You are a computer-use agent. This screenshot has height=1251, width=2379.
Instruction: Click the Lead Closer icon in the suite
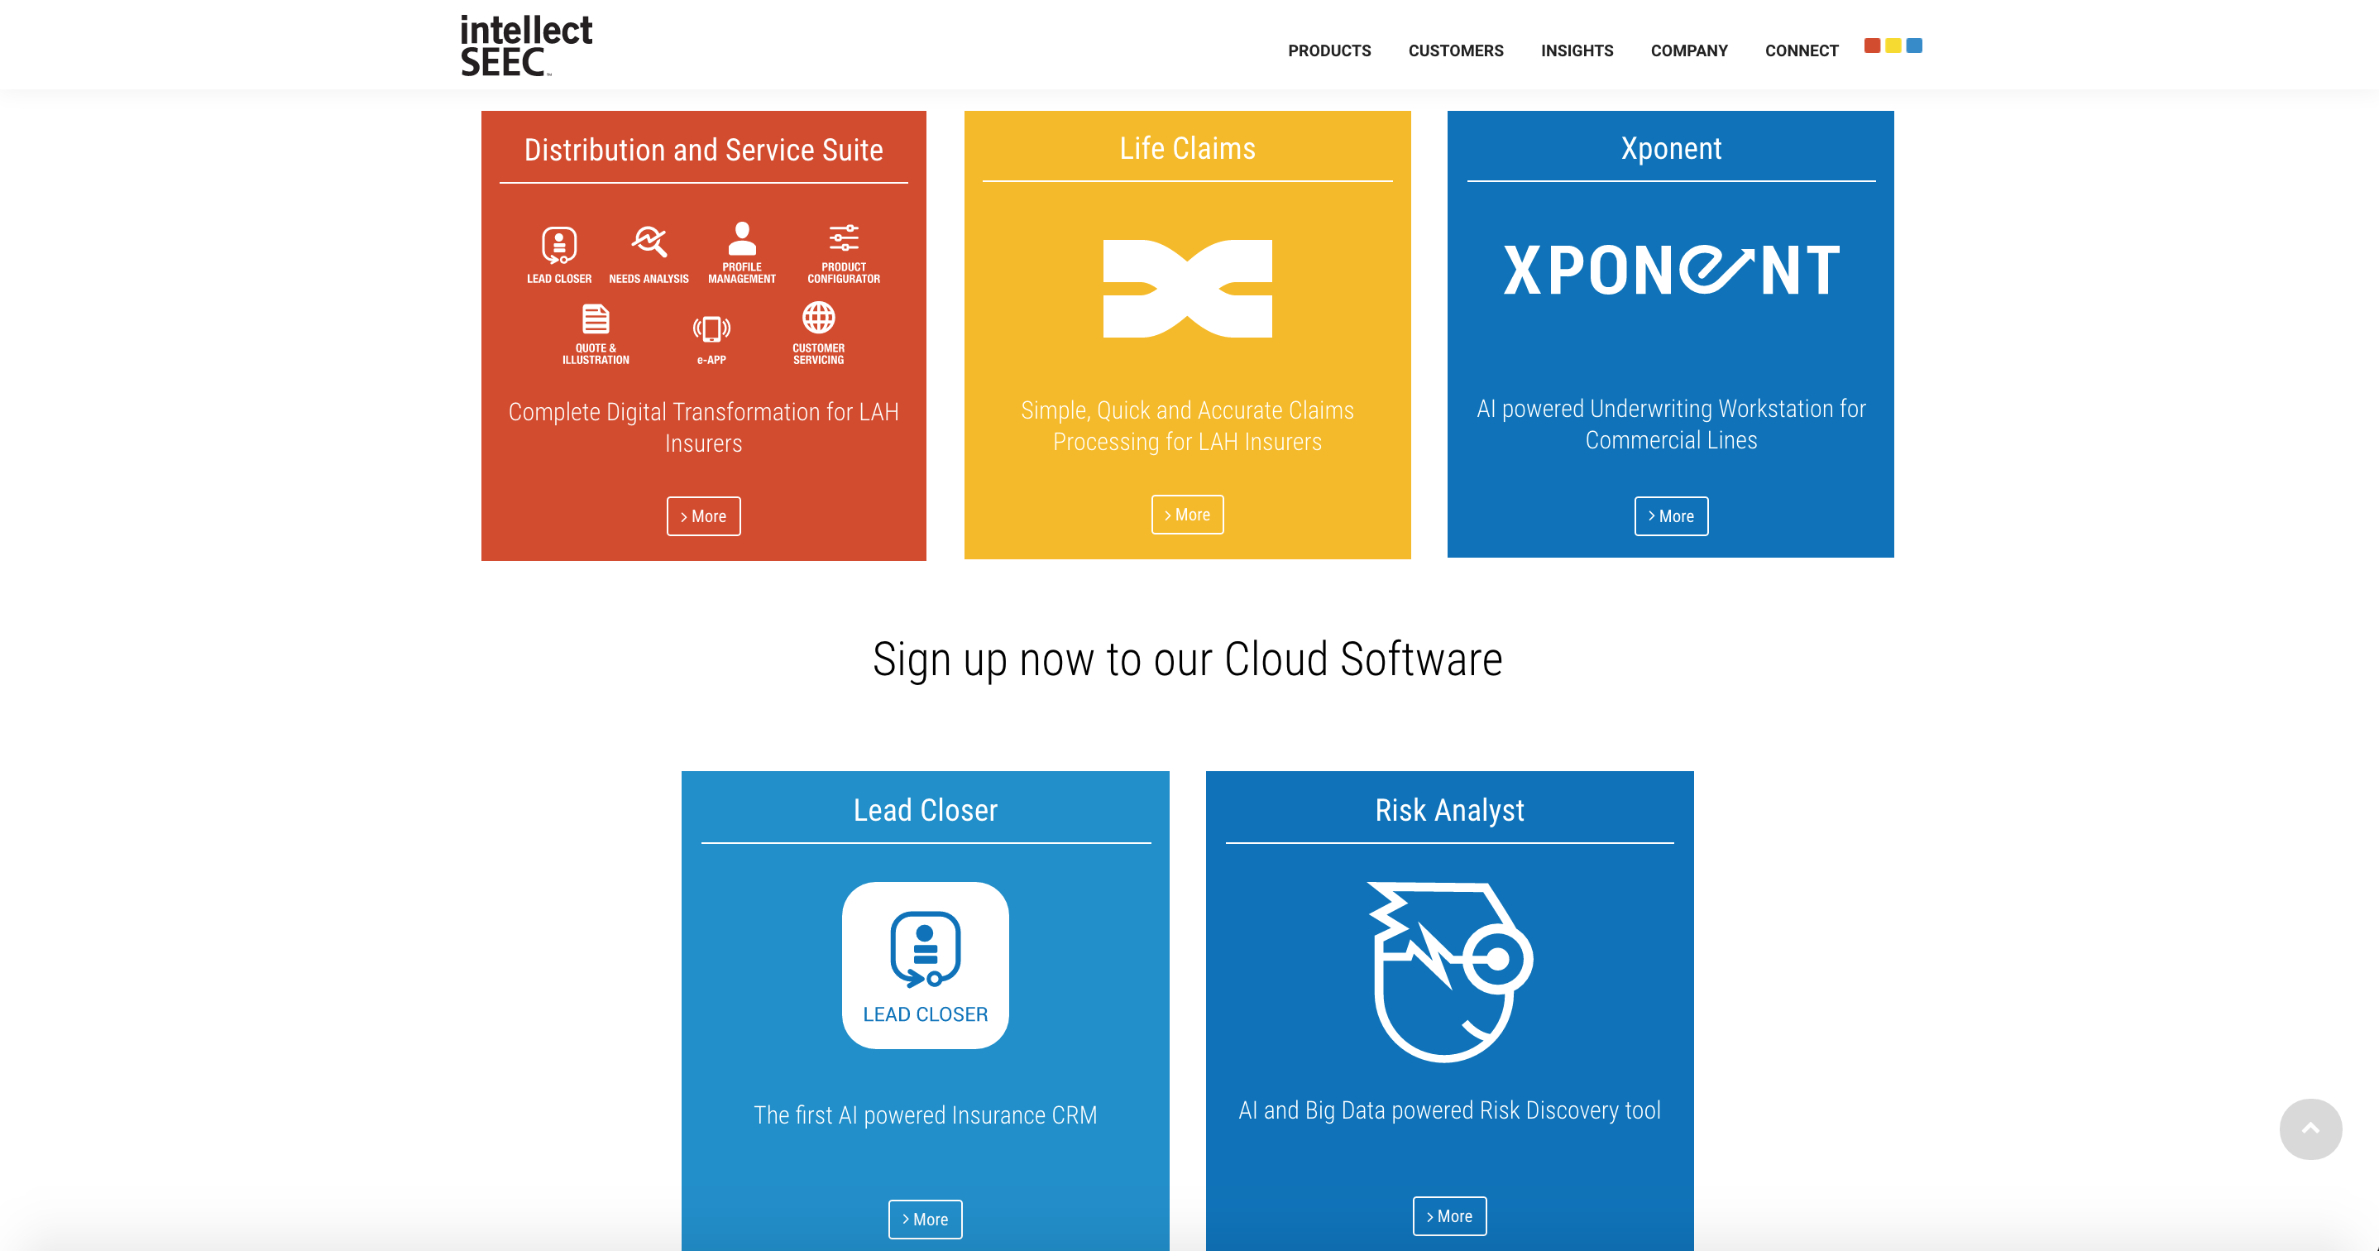point(558,245)
